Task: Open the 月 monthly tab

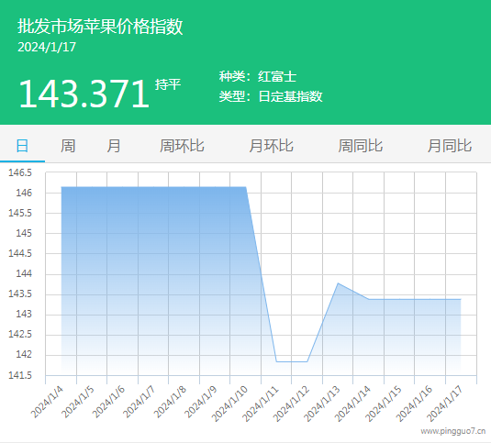Action: tap(114, 146)
